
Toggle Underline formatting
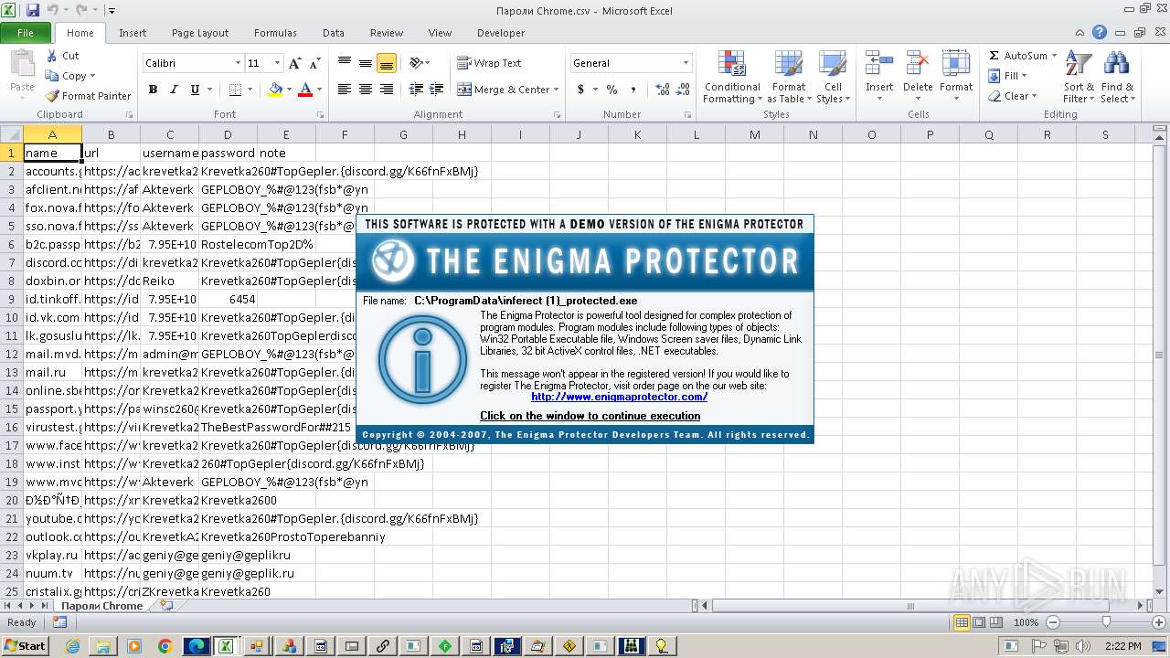tap(195, 90)
